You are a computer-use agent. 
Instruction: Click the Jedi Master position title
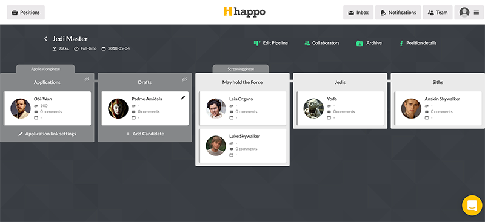point(70,39)
